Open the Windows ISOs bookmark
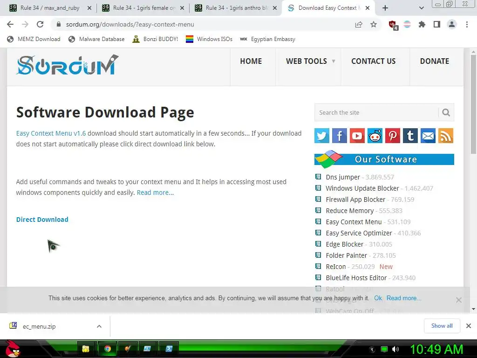Screen dimensions: 477x358 [209, 39]
